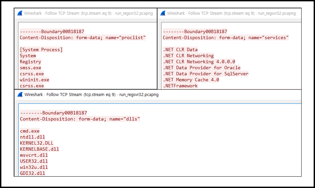Select the "Registry" process entry
This screenshot has width=315, height=188.
coord(30,62)
